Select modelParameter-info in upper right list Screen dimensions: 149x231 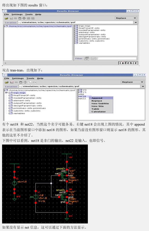tap(92, 30)
